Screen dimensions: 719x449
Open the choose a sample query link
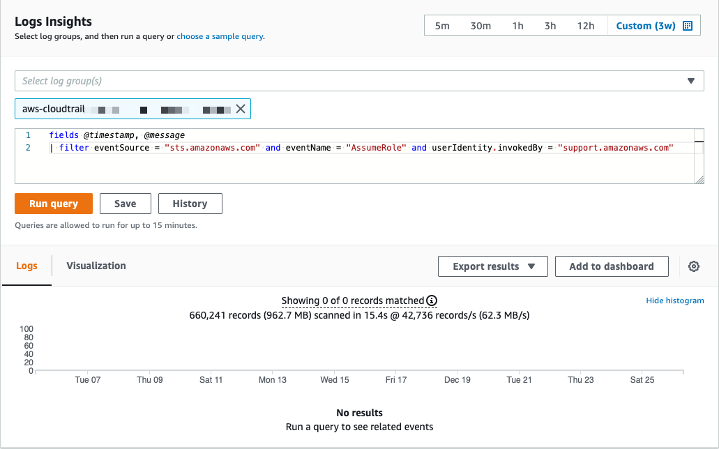tap(220, 36)
